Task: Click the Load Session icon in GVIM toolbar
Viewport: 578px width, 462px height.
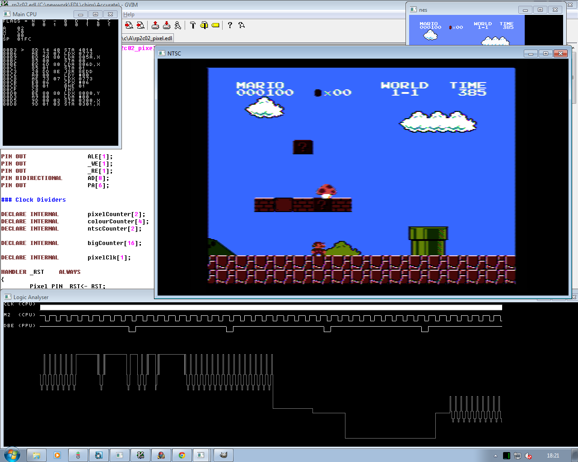Action: coord(155,25)
